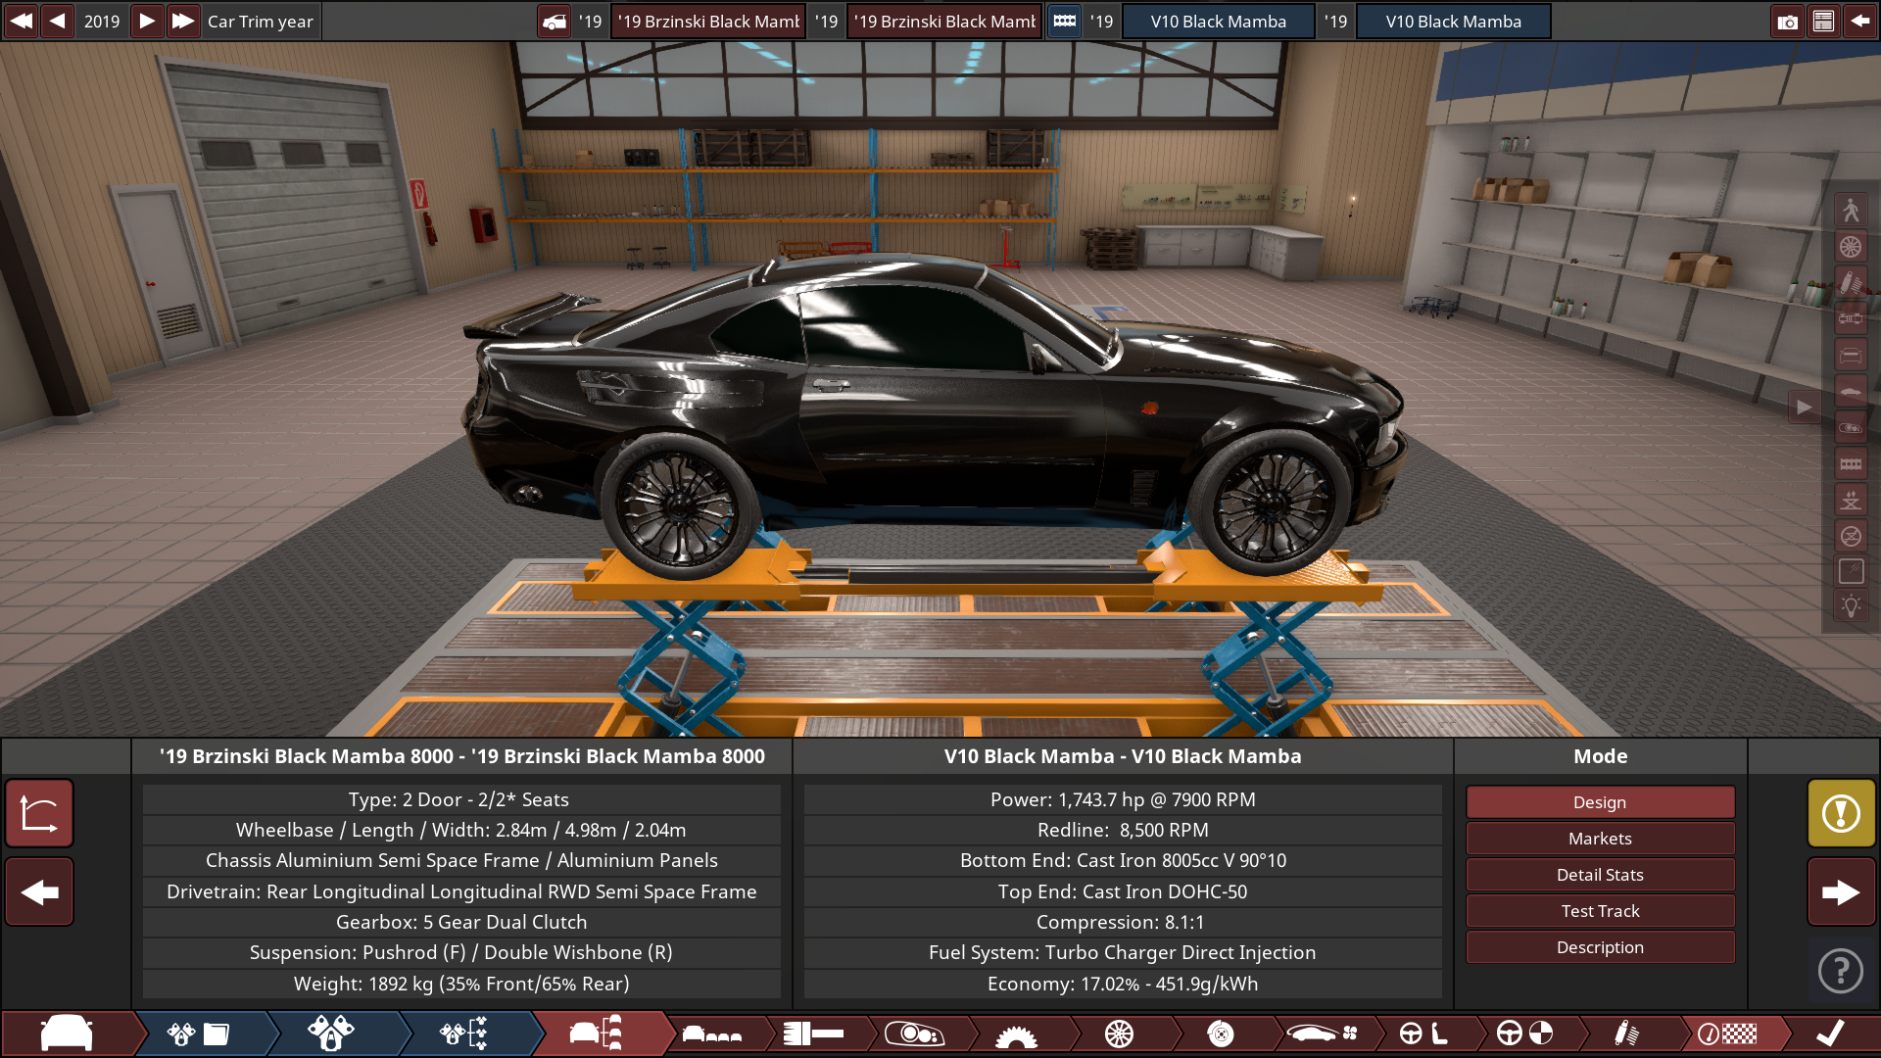Decrease trim year by one

tap(58, 21)
